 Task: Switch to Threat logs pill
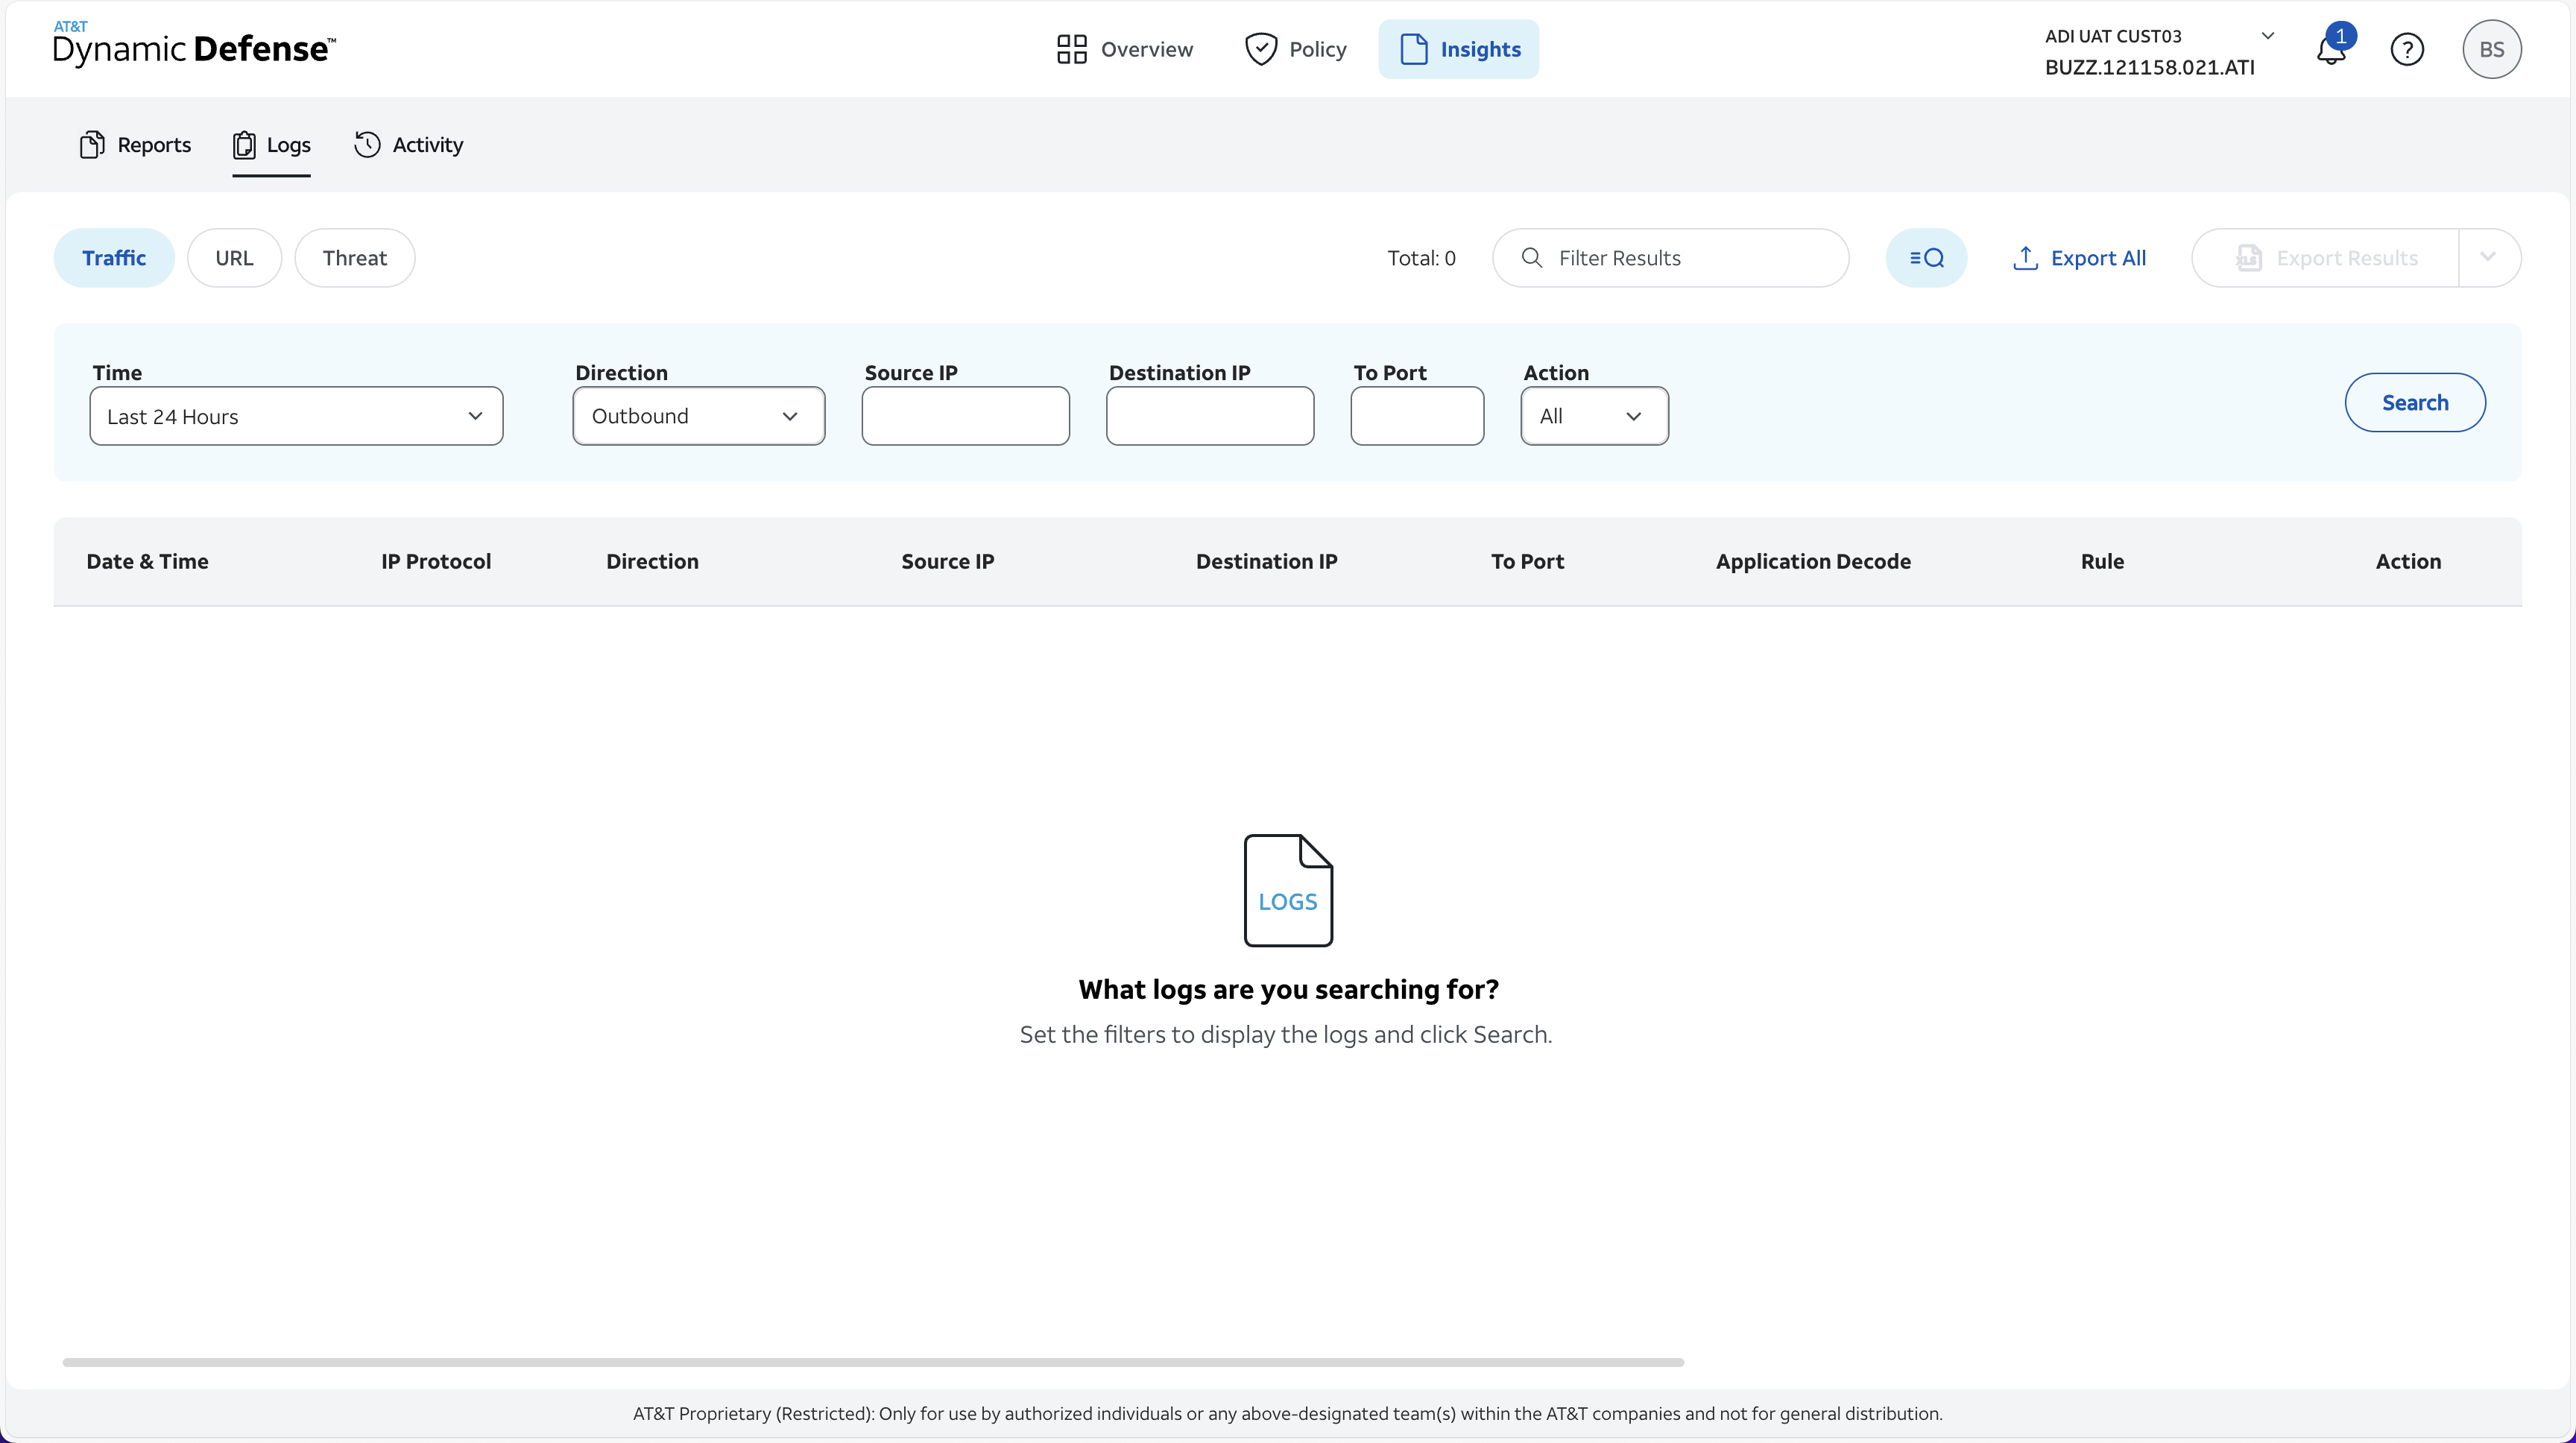click(354, 258)
